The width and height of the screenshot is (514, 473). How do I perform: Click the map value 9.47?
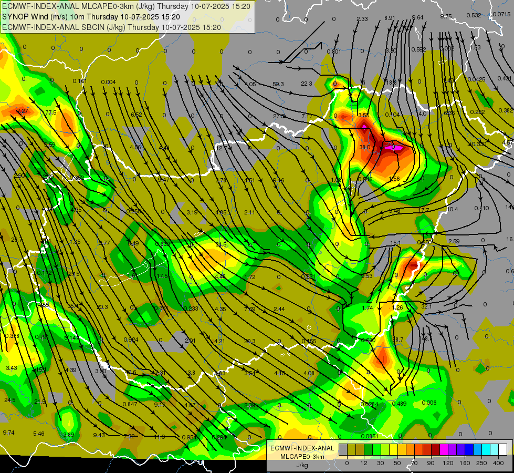click(x=164, y=180)
